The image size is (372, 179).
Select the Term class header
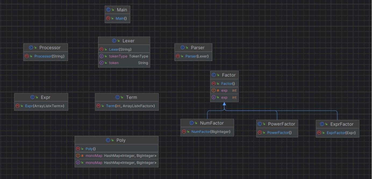(x=127, y=97)
